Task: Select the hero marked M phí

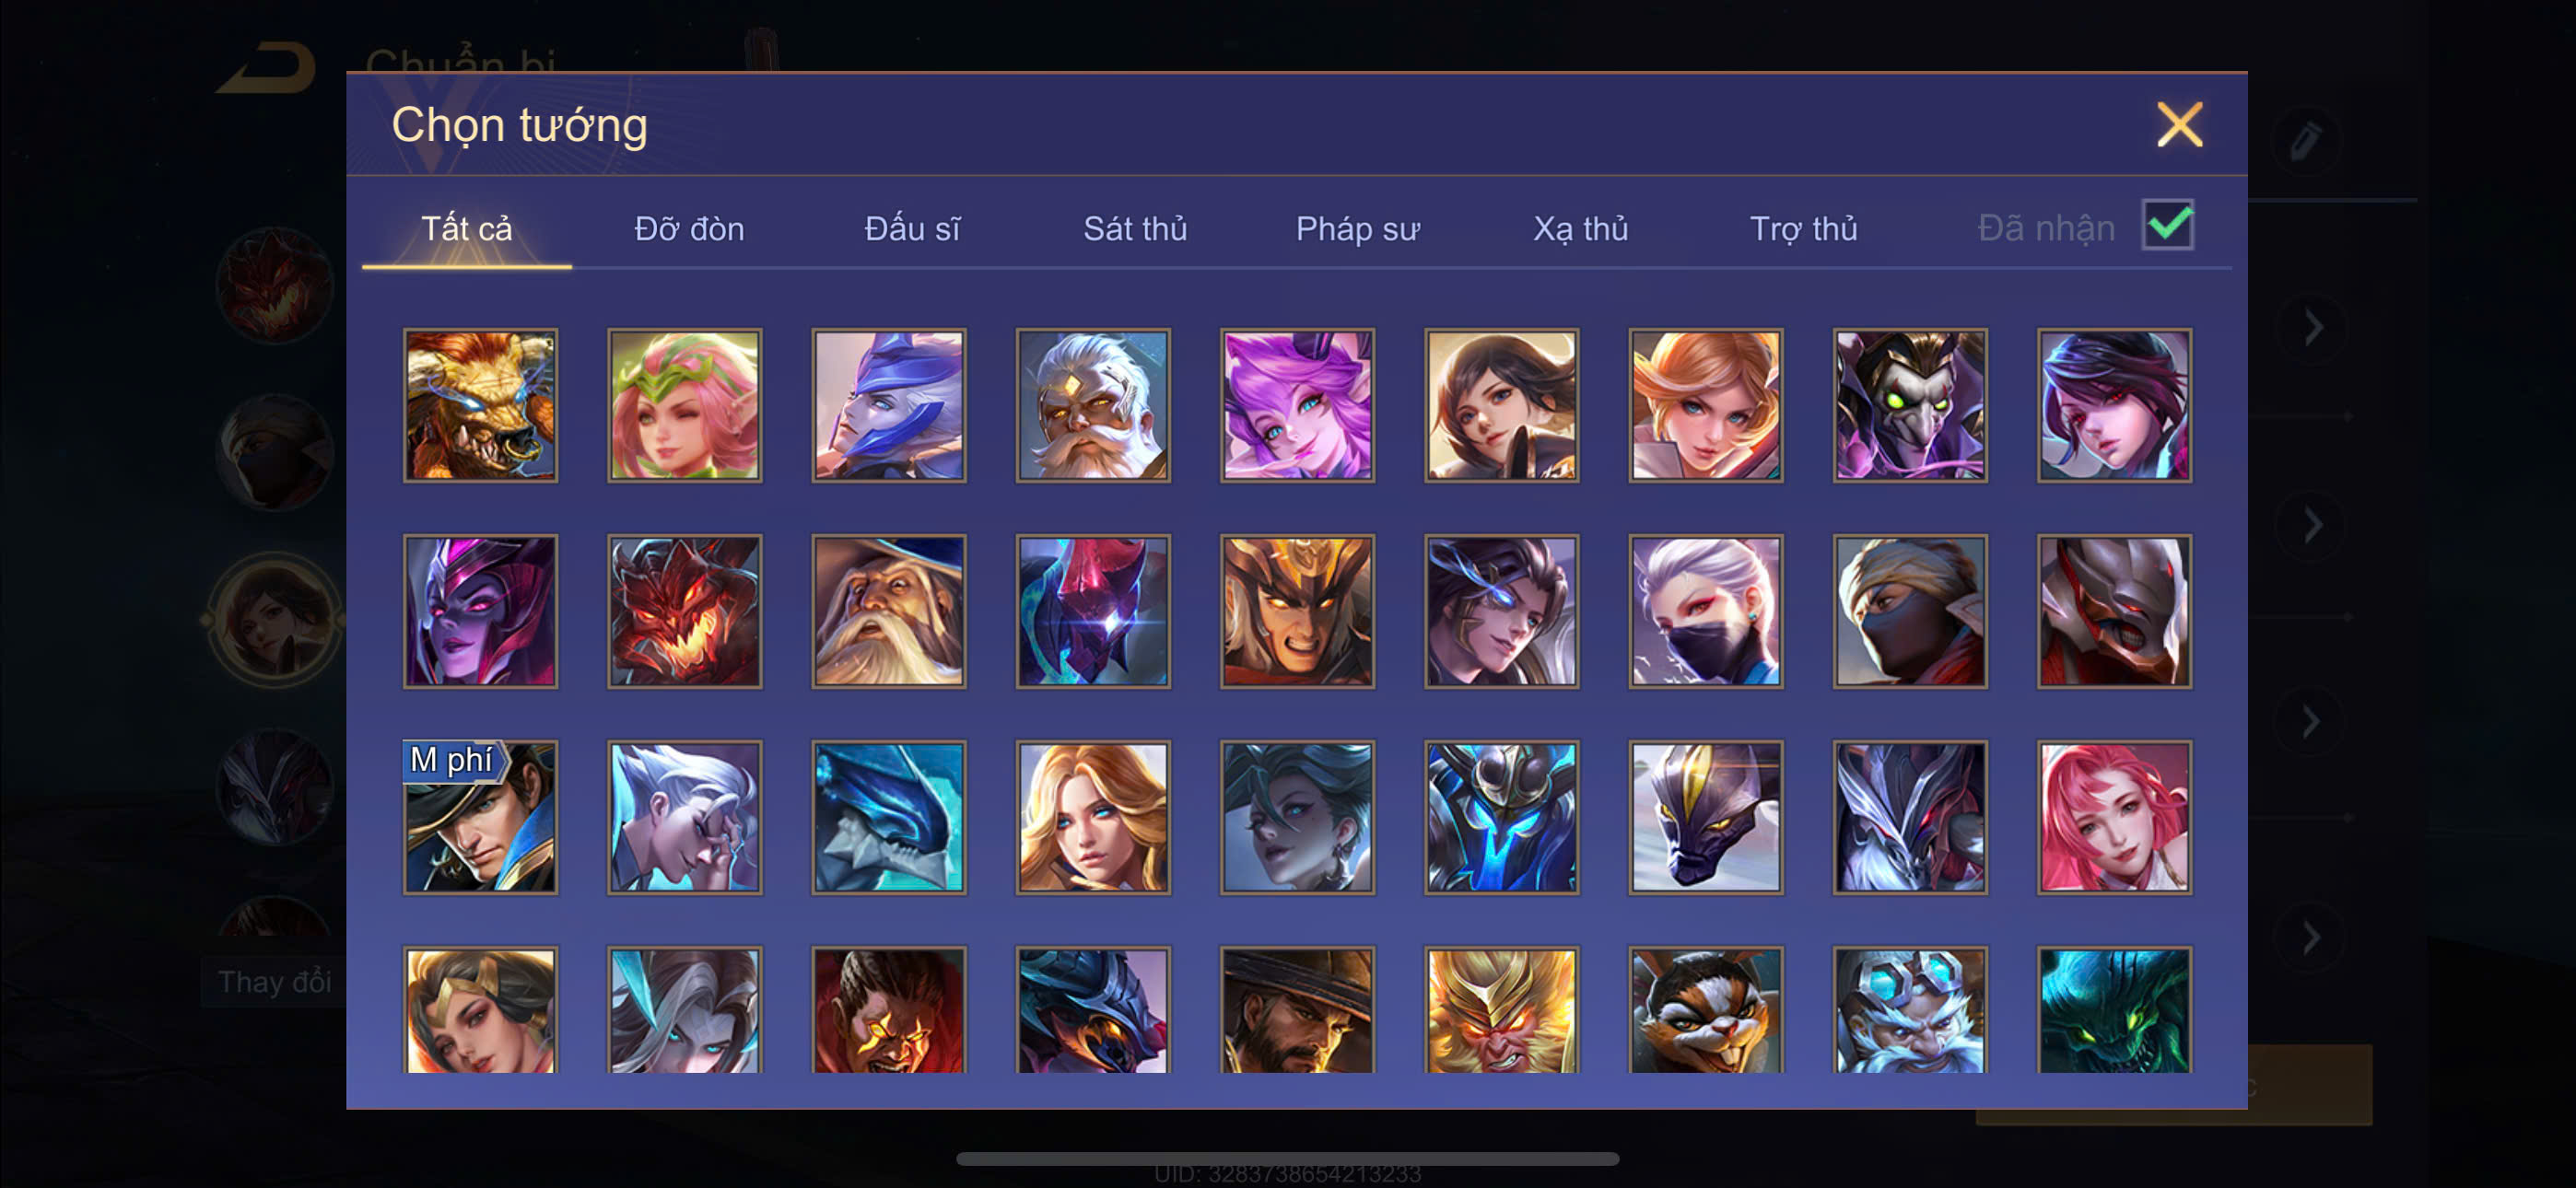Action: tap(480, 817)
